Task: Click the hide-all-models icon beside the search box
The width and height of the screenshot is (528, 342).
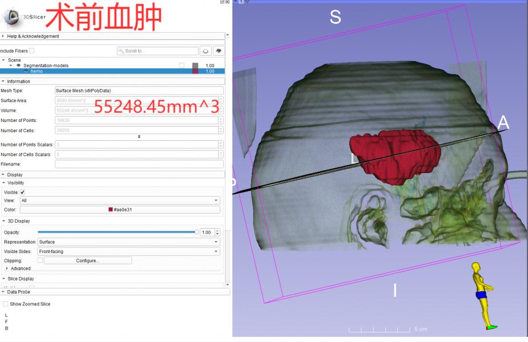Action: 206,51
